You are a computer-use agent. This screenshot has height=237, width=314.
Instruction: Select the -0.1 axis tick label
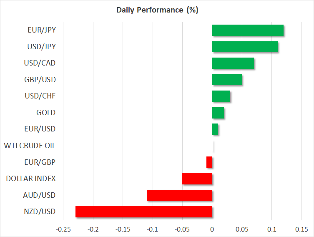click(153, 229)
